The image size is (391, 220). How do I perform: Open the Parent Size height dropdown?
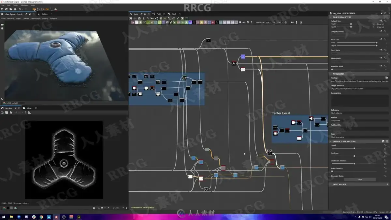pos(280,22)
